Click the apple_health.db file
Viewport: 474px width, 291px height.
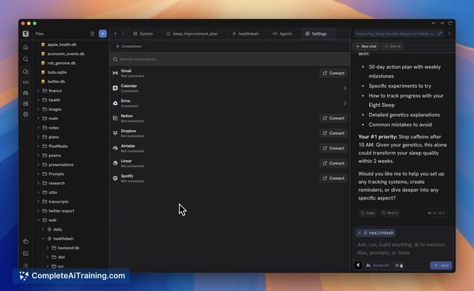(x=62, y=44)
